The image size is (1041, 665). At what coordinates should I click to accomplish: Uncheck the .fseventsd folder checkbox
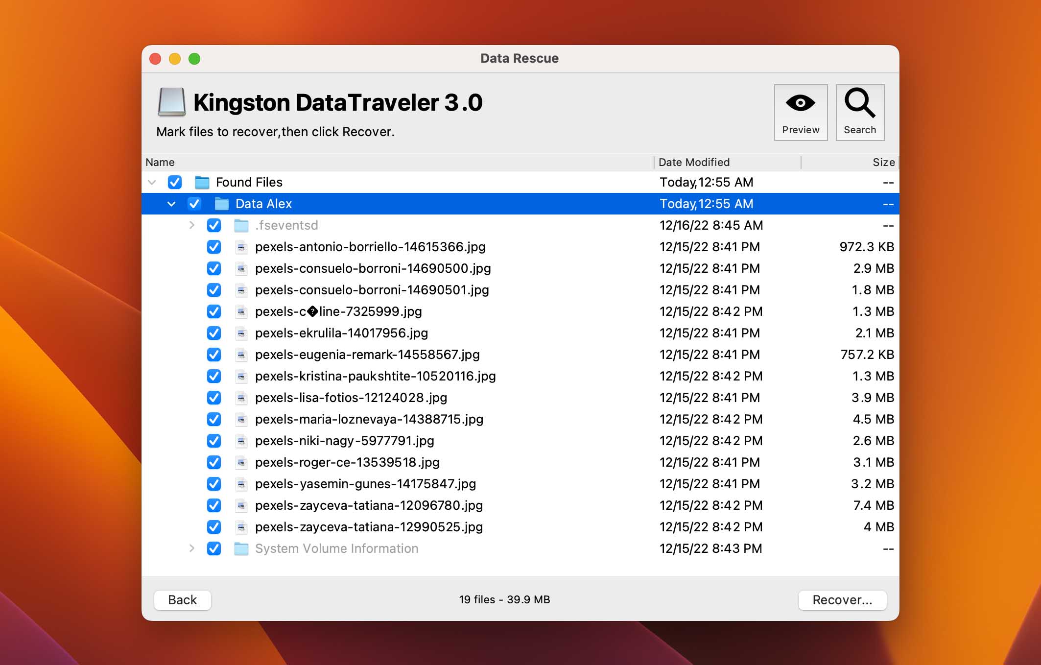click(214, 226)
